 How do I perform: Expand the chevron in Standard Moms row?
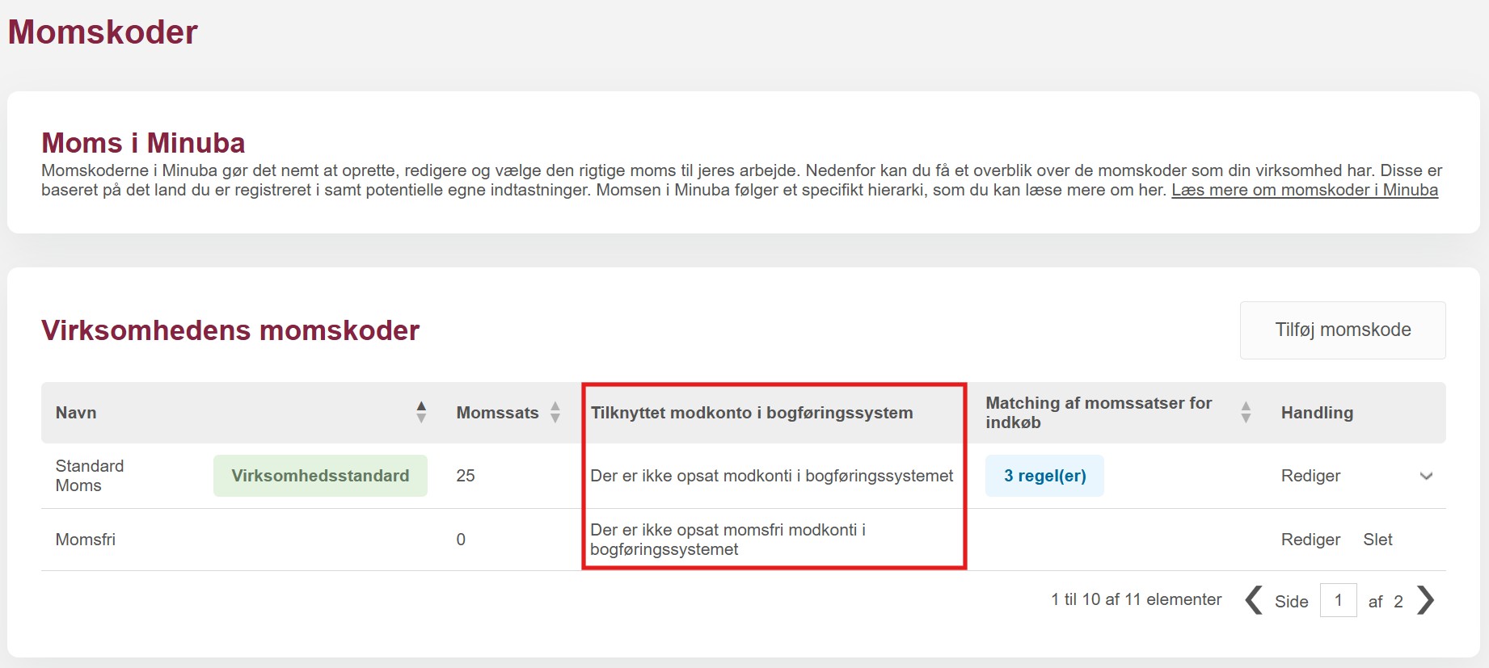[x=1426, y=476]
